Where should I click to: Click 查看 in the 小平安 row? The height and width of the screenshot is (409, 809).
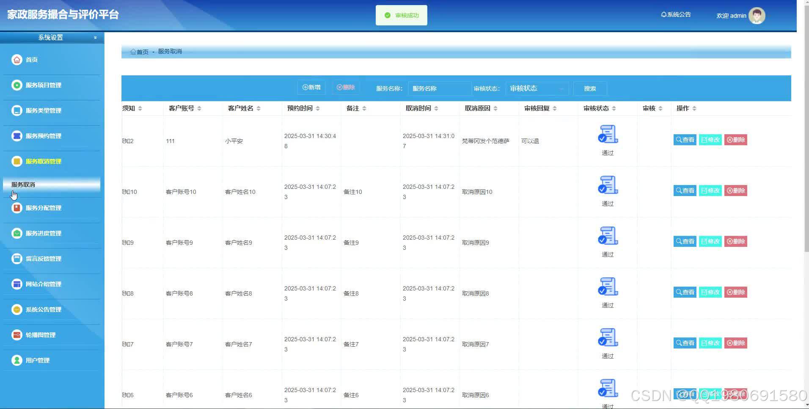pyautogui.click(x=685, y=140)
